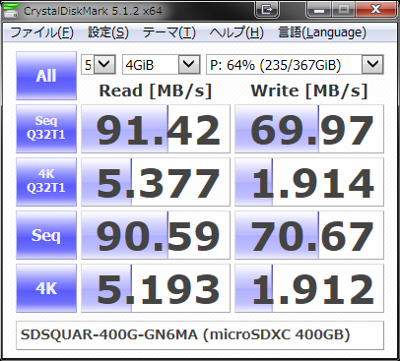Click the 4K Q32T1 read value 5.377
This screenshot has width=400, height=361.
pos(156,182)
